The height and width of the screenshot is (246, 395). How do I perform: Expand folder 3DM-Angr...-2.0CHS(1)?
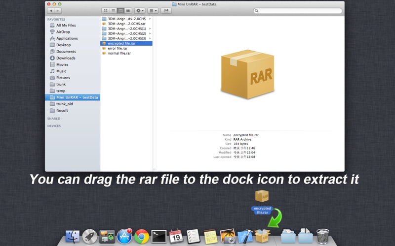point(150,29)
